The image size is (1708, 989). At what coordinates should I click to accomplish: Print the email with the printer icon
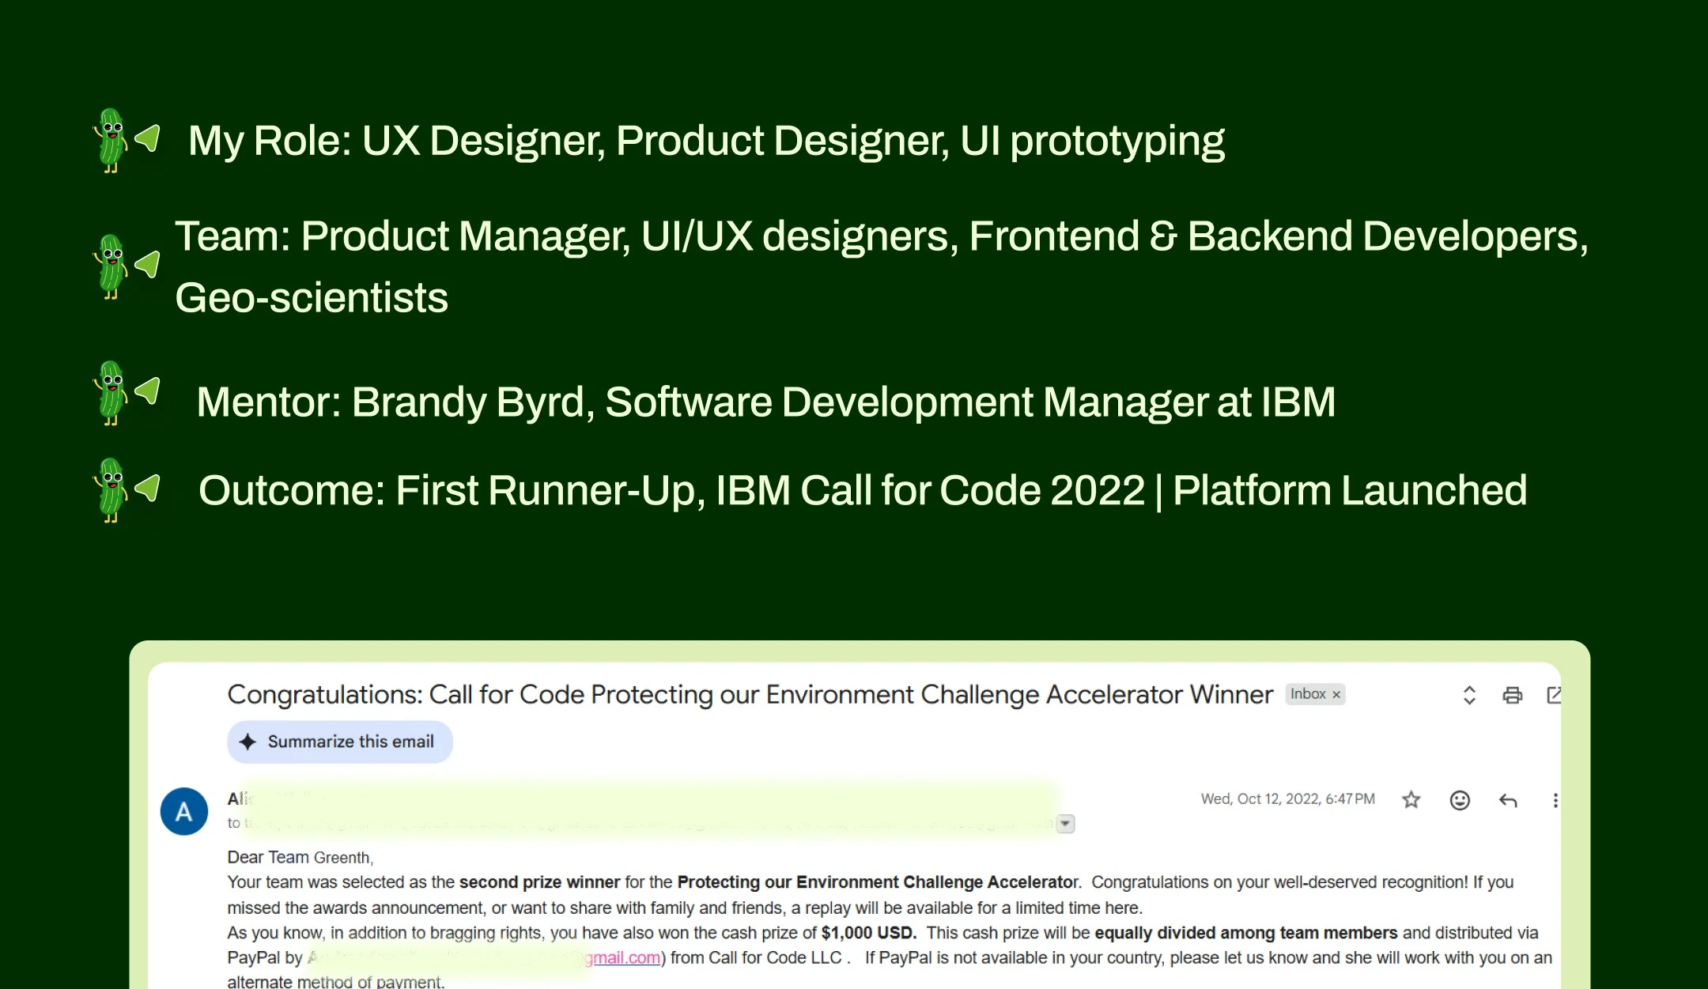coord(1512,695)
